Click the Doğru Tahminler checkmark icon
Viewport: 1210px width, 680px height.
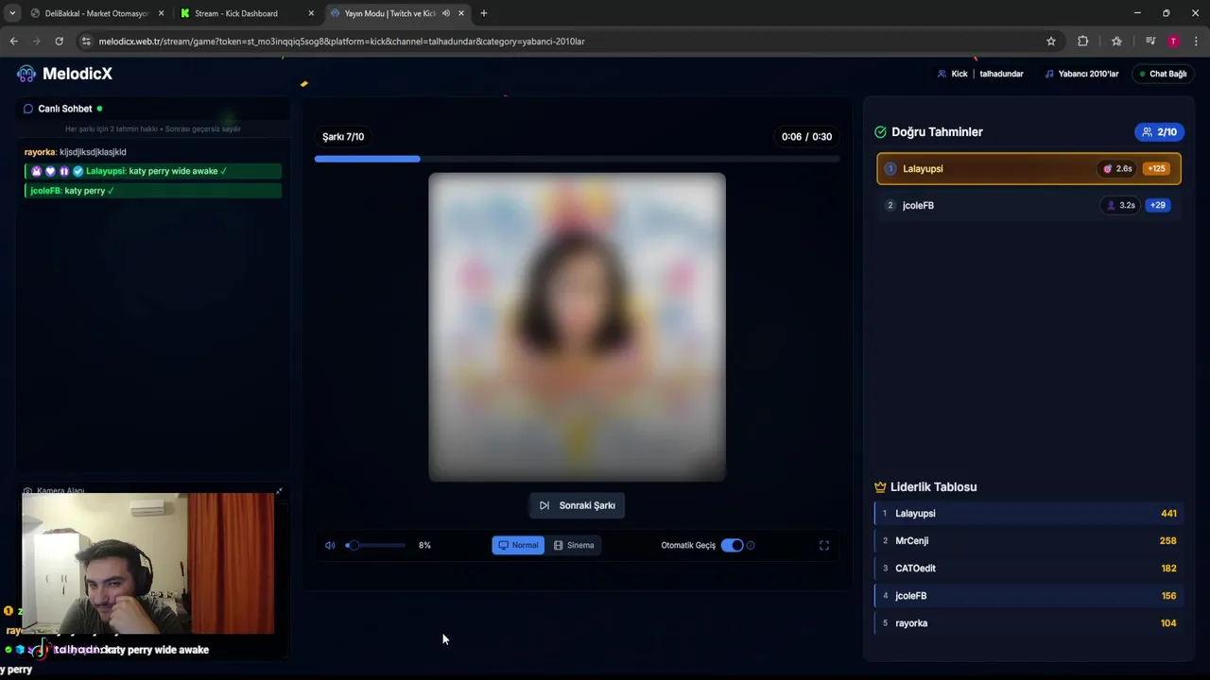[x=881, y=132]
